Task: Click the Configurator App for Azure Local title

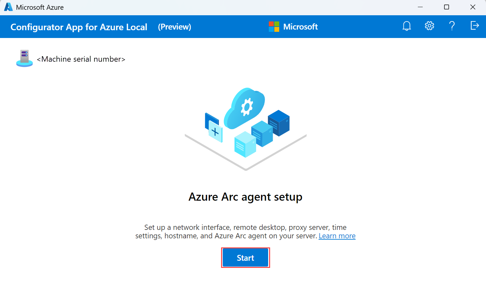Action: point(79,27)
